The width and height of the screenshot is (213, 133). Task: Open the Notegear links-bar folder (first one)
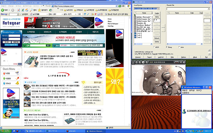68,10
